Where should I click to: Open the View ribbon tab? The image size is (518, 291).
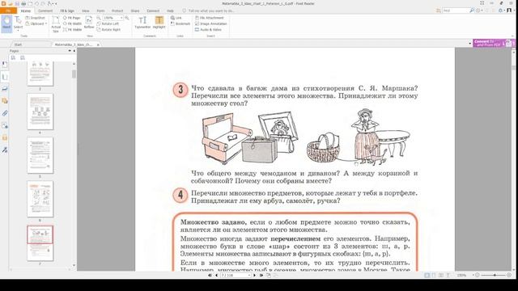[x=86, y=11]
